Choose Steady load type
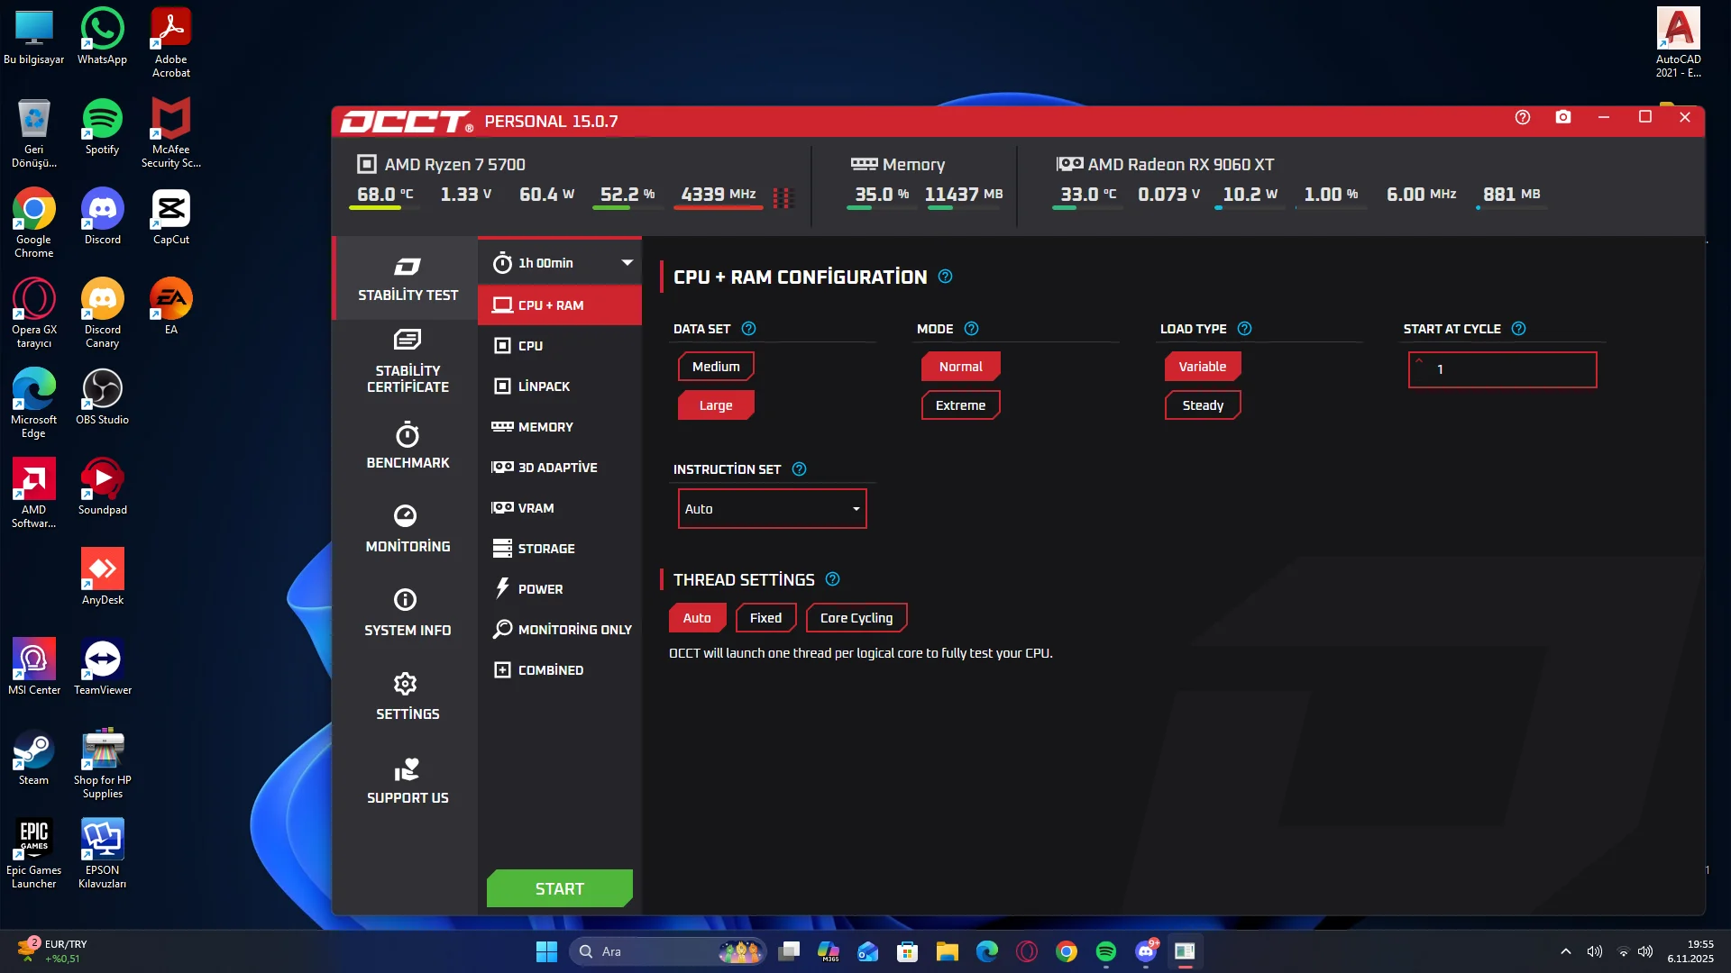1731x973 pixels. [1203, 405]
